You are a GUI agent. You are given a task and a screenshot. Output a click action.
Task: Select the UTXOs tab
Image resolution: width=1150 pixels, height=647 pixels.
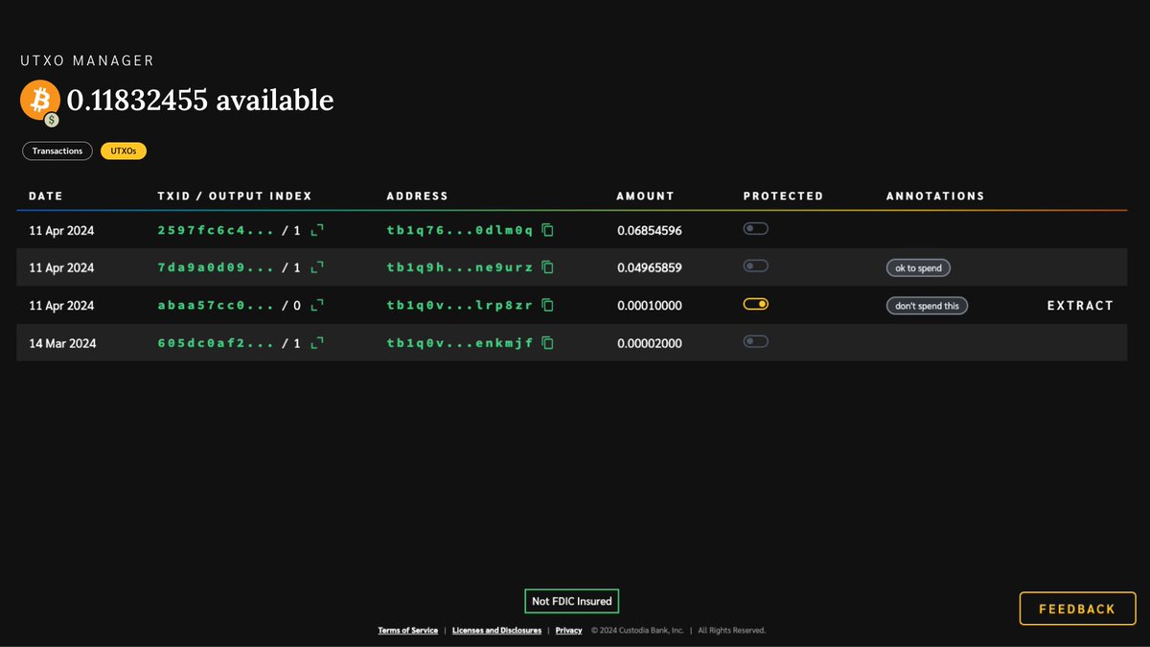[124, 150]
